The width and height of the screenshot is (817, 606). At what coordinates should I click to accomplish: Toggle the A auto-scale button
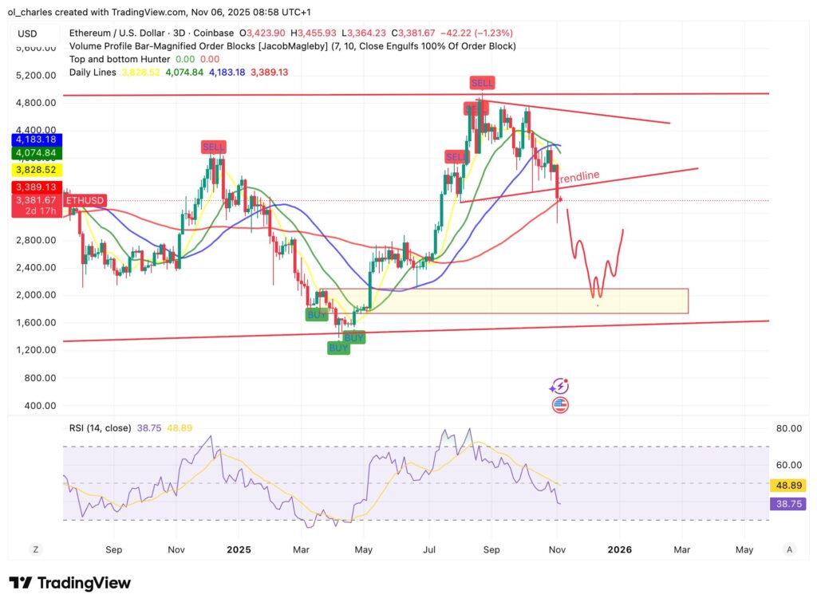788,549
